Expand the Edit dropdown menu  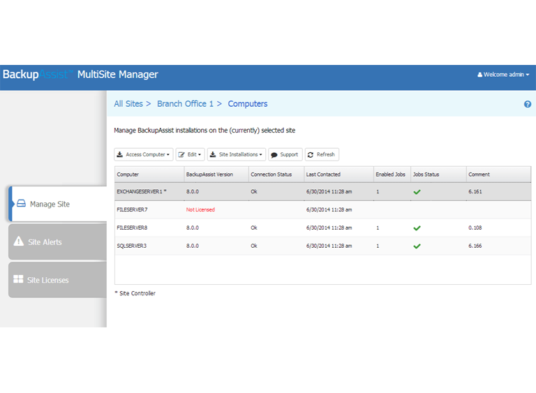190,154
